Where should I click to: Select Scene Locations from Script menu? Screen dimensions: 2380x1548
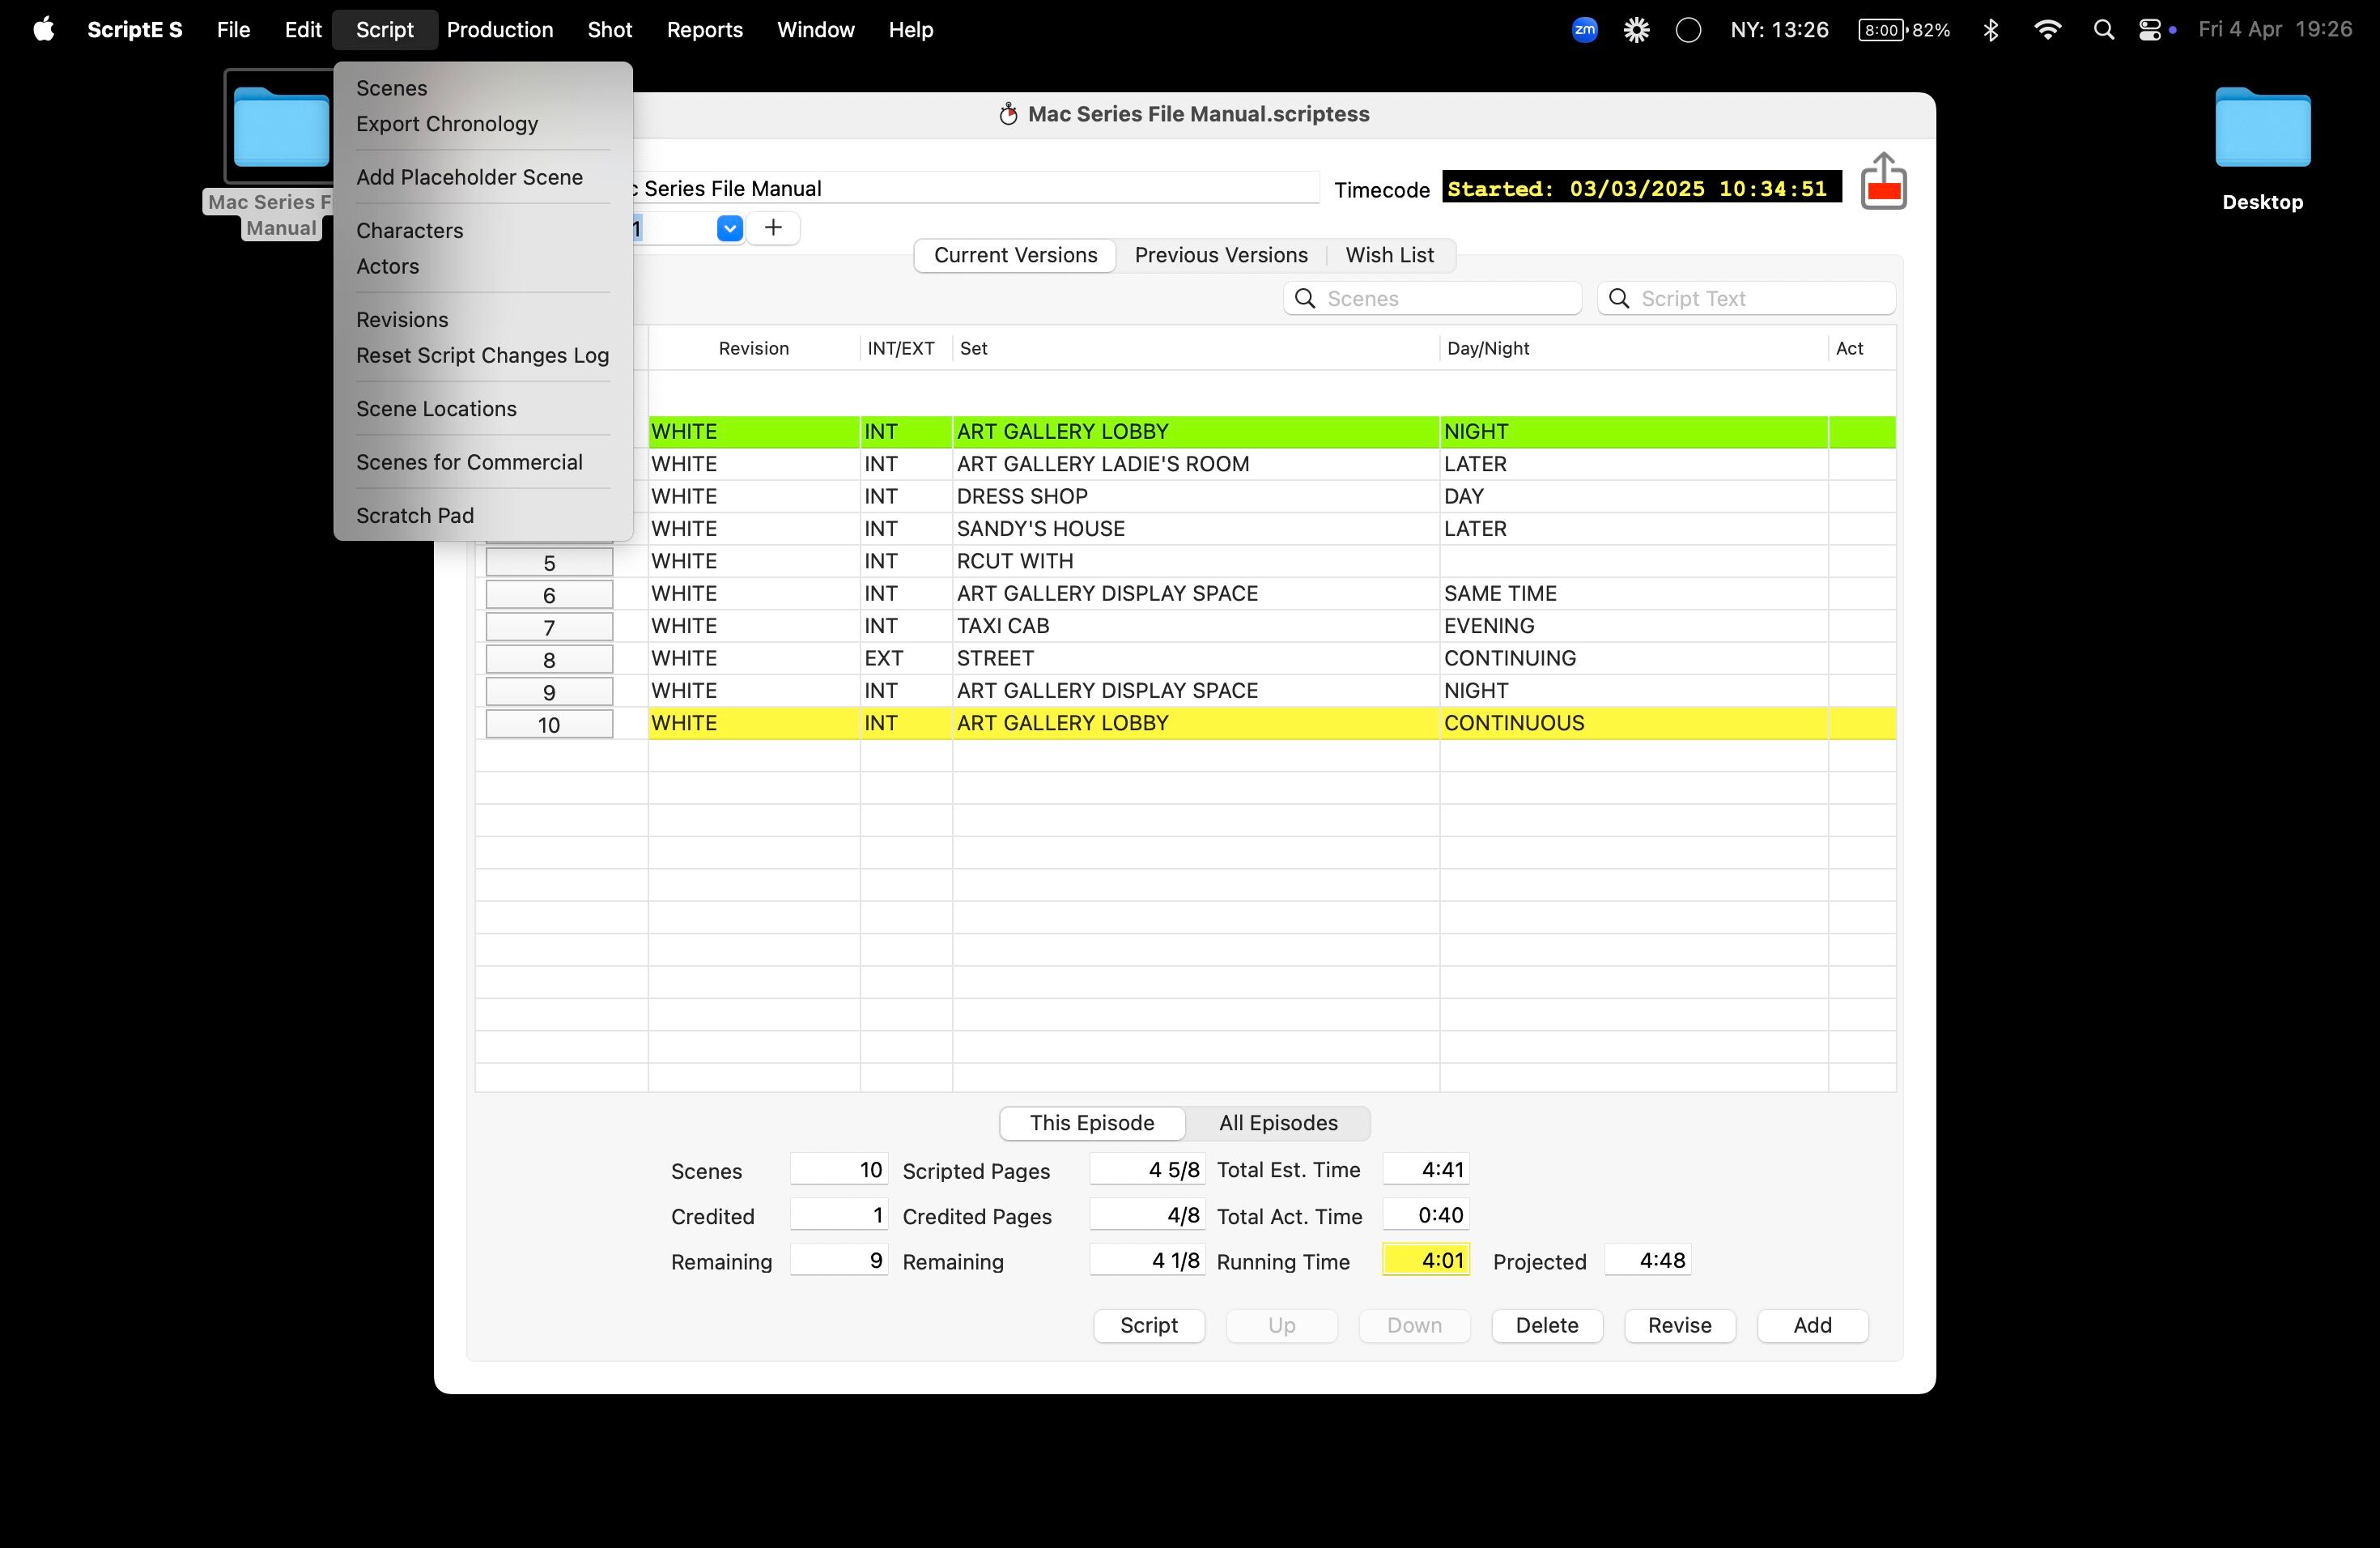pyautogui.click(x=436, y=409)
